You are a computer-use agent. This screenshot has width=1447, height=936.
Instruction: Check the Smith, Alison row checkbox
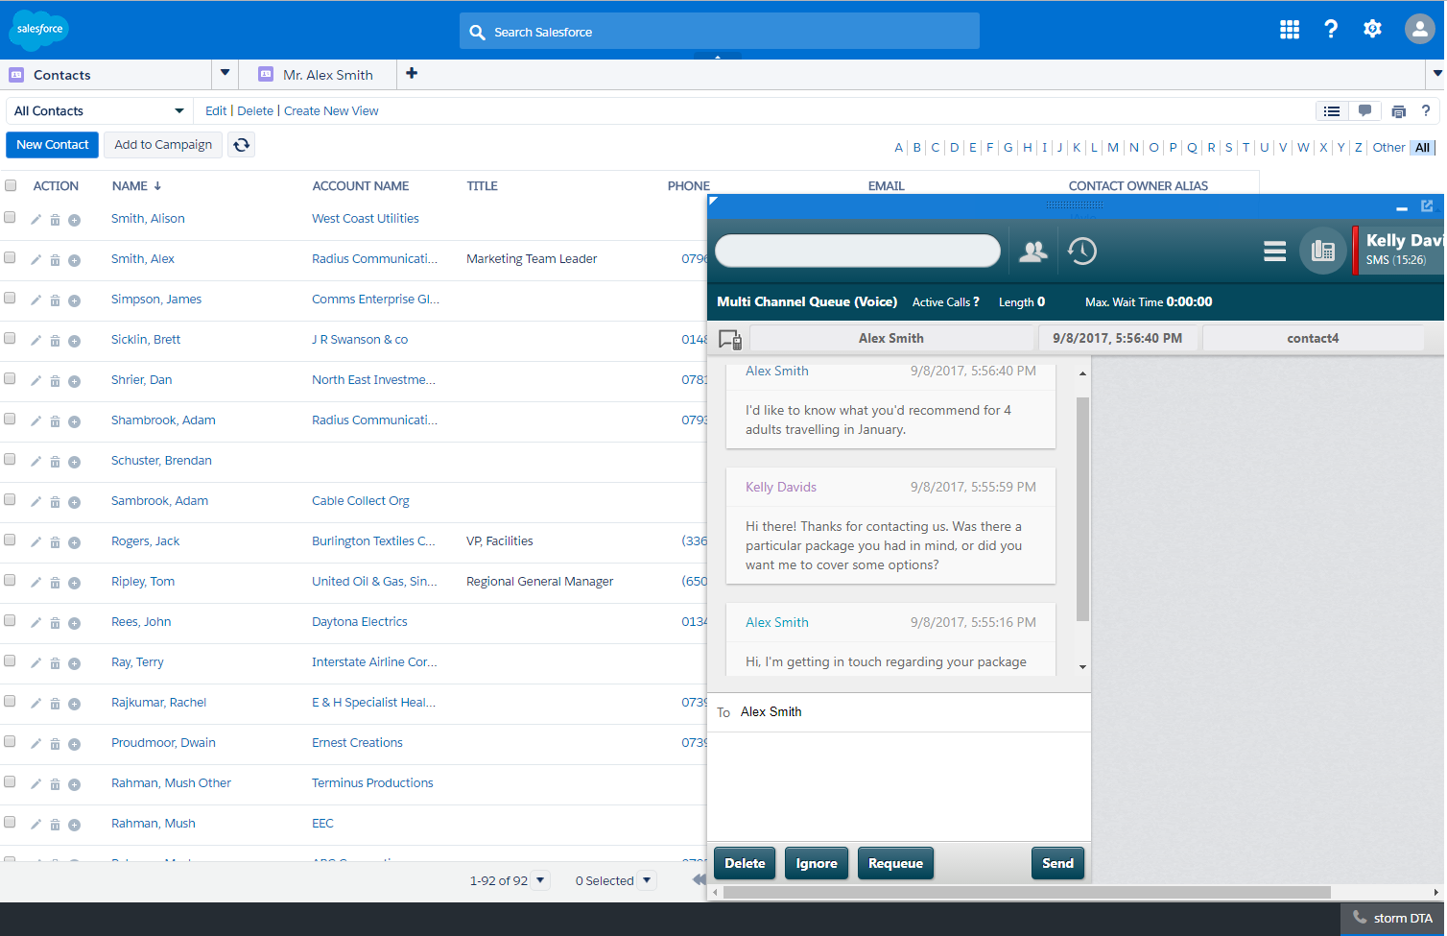click(x=10, y=218)
